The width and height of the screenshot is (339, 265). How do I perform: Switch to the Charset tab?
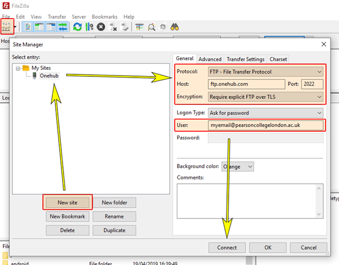278,59
